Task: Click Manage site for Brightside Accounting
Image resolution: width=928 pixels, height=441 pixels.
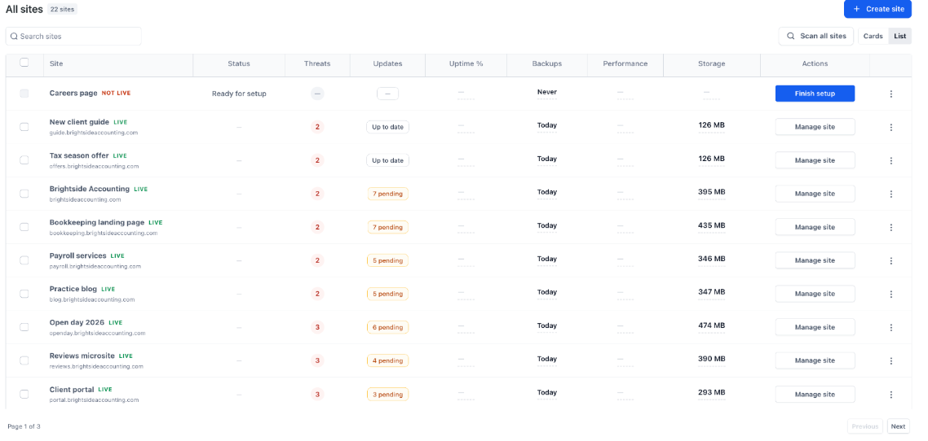Action: pos(815,194)
